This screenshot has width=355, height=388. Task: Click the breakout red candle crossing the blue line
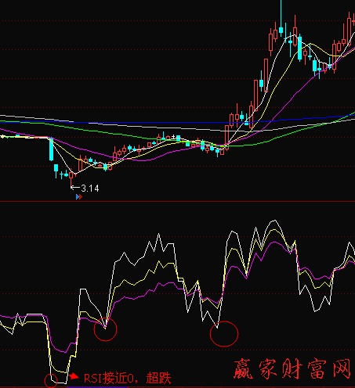coord(226,137)
